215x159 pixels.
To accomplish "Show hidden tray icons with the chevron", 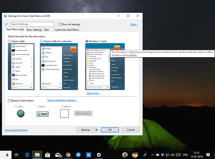I will click(152, 155).
